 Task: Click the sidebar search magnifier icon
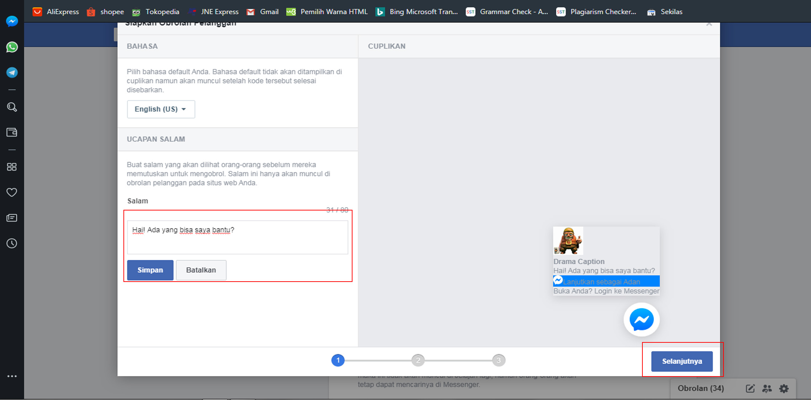pos(12,107)
